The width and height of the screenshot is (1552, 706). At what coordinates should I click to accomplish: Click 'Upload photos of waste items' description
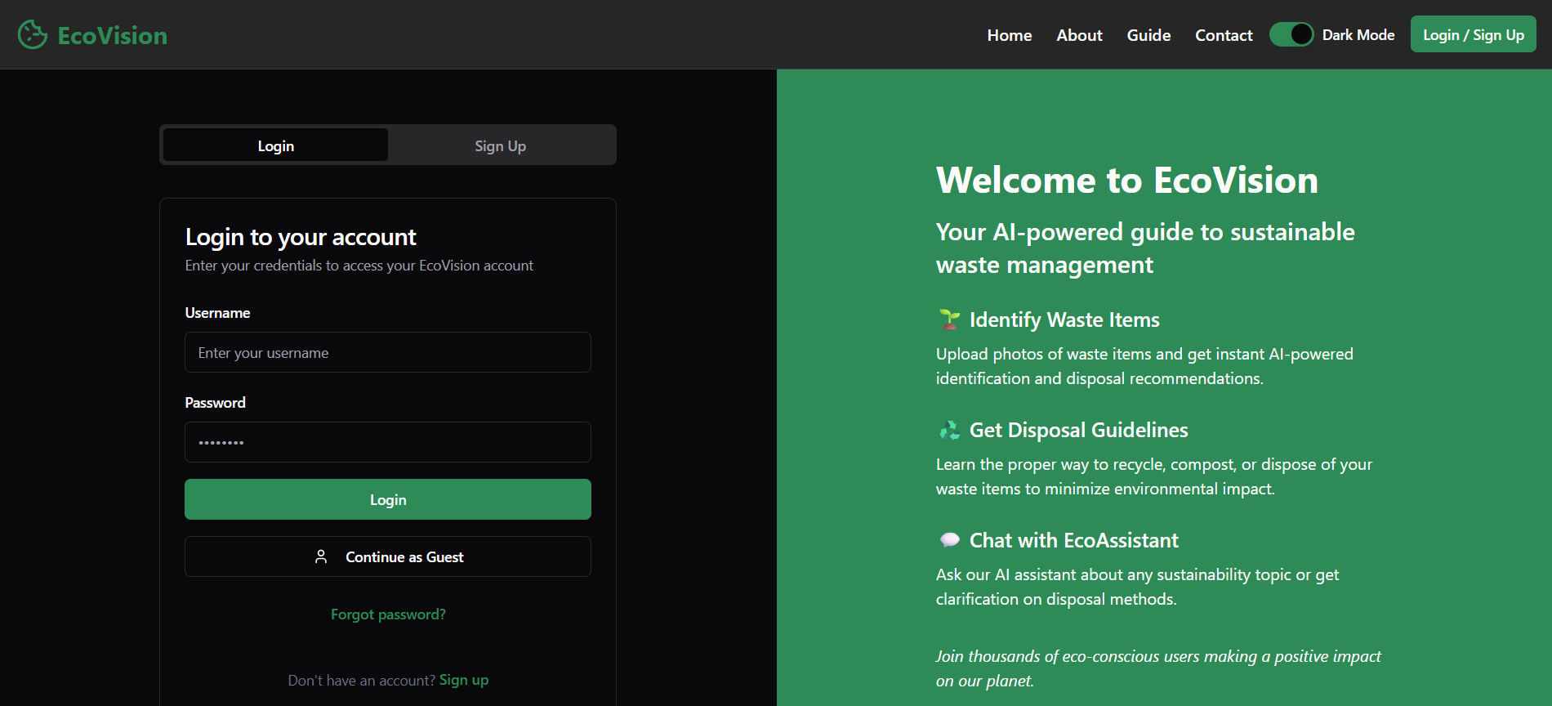pos(1144,366)
